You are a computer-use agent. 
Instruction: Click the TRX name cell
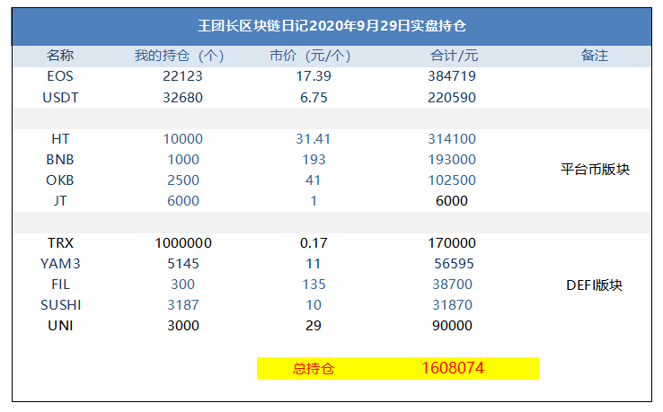pos(60,243)
